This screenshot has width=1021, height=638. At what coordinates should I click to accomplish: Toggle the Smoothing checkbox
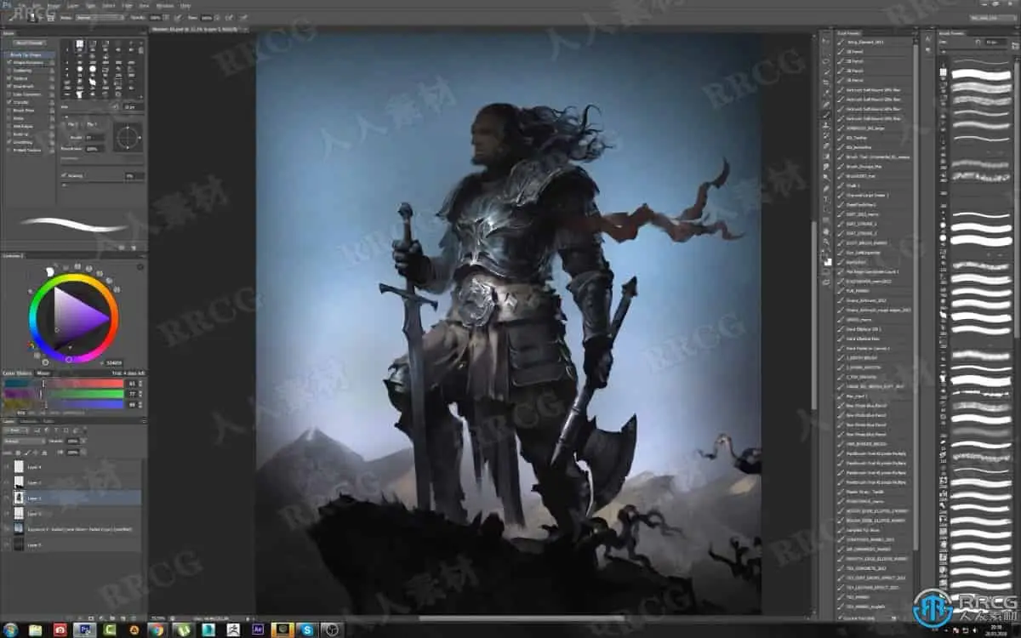pyautogui.click(x=9, y=141)
